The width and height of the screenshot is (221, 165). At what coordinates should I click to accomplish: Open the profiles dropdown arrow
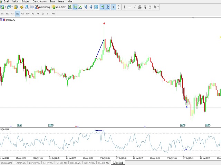click(x=12, y=7)
